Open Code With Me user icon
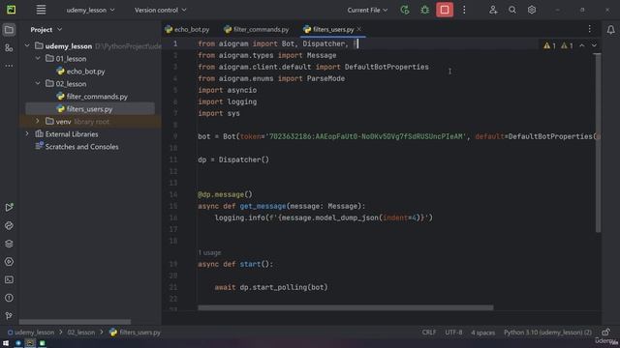This screenshot has width=620, height=348. coord(493,10)
